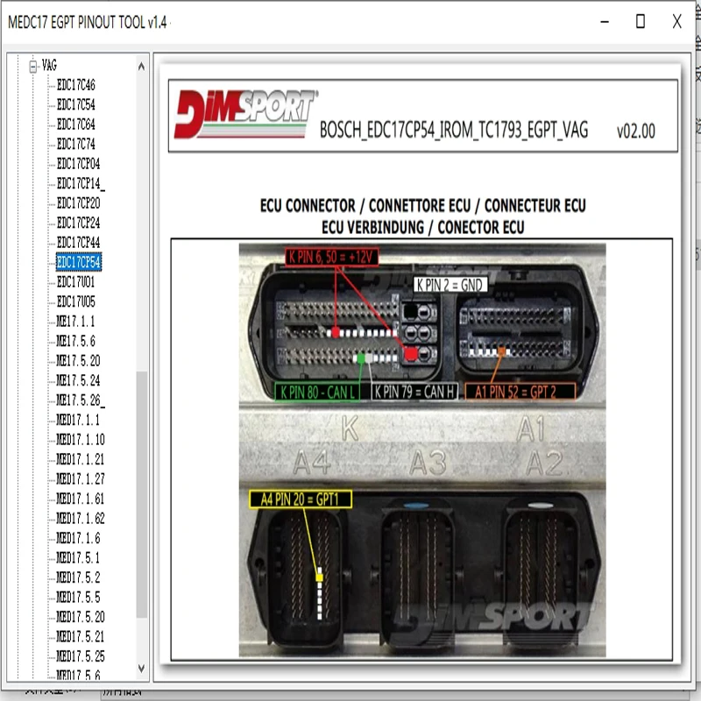
Task: Select ME17.5.6 in the tree
Action: click(75, 341)
